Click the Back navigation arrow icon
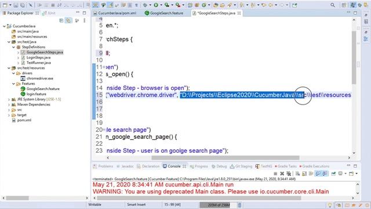 pyautogui.click(x=271, y=5)
